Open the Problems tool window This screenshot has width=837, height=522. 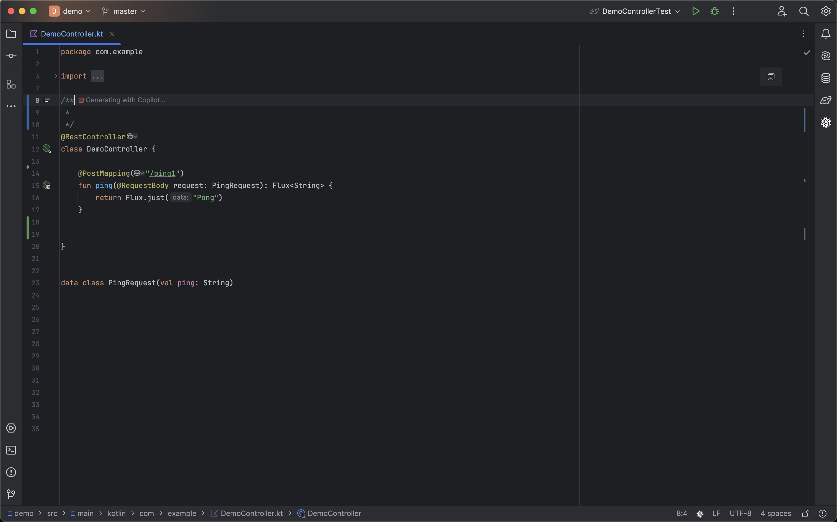[11, 472]
